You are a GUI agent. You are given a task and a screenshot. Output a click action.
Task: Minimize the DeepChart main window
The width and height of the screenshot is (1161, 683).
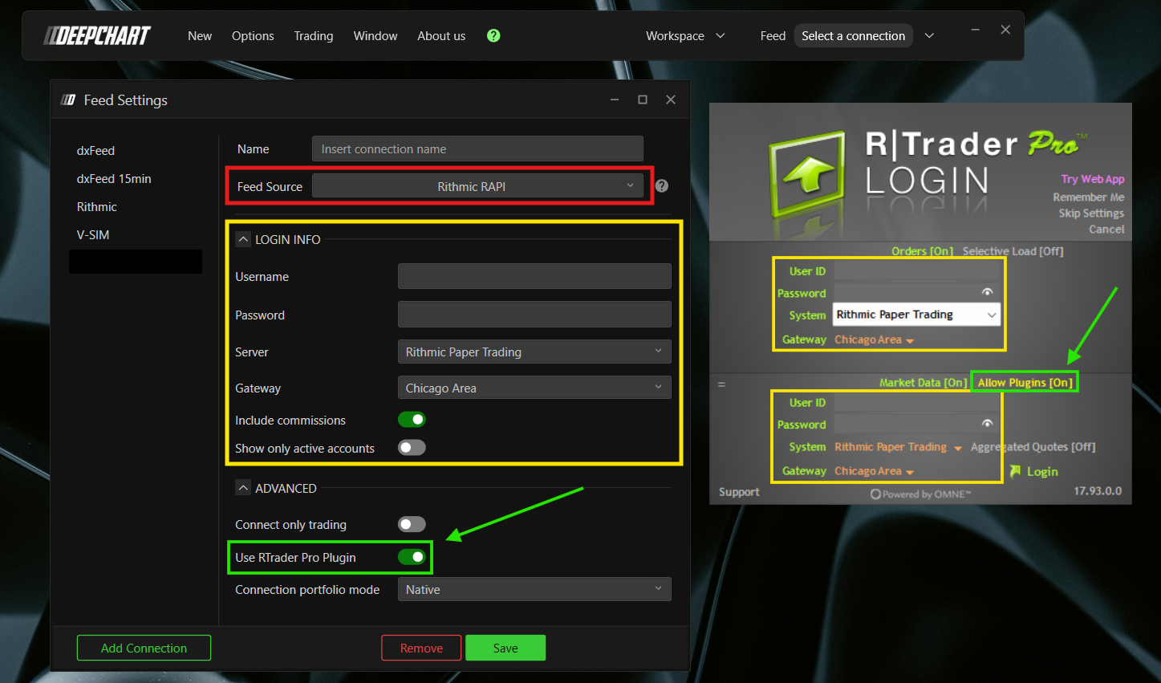tap(976, 30)
